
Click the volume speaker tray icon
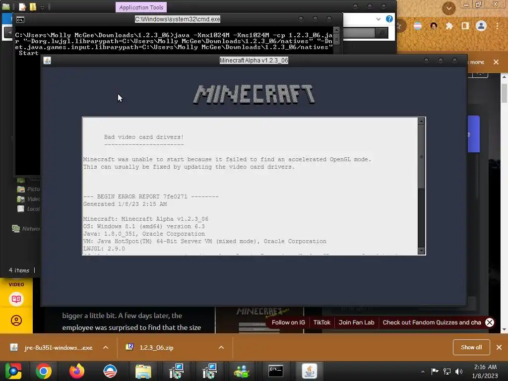(459, 371)
